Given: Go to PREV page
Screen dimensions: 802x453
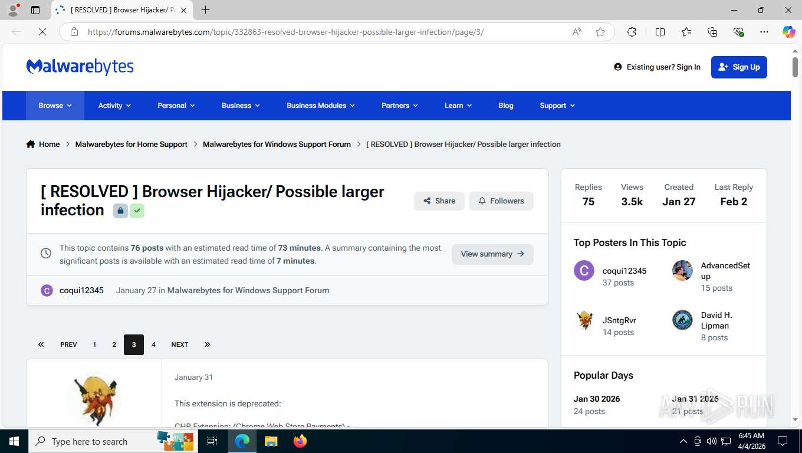Looking at the screenshot, I should point(68,344).
